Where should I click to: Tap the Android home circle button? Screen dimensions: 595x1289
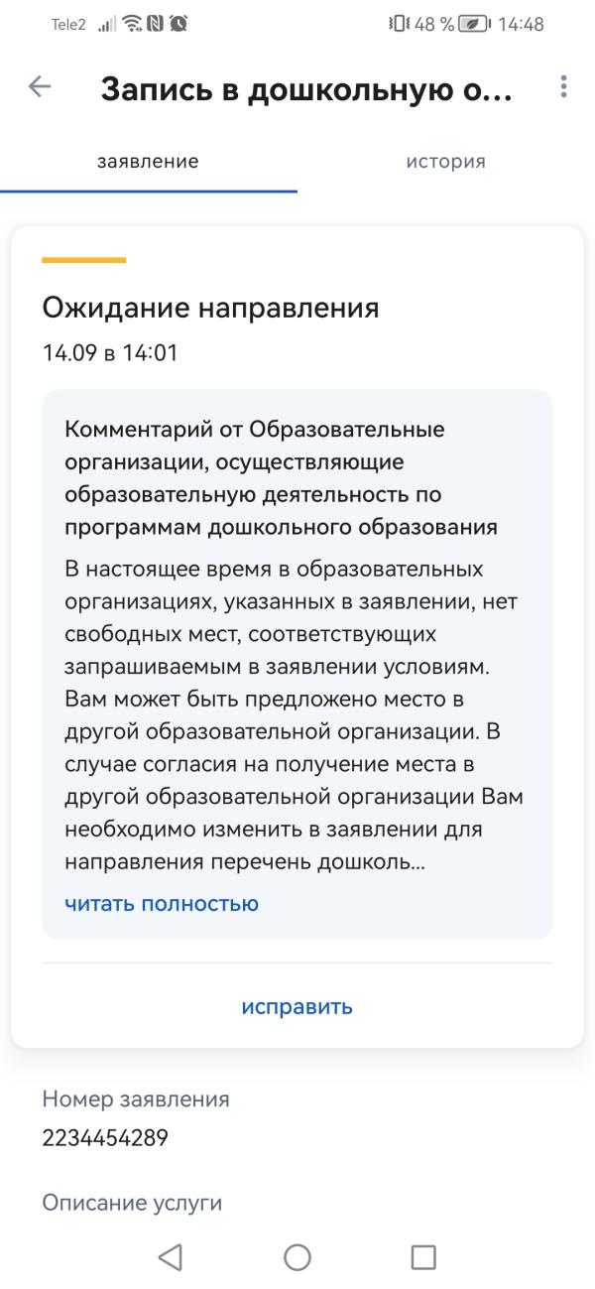(297, 1257)
